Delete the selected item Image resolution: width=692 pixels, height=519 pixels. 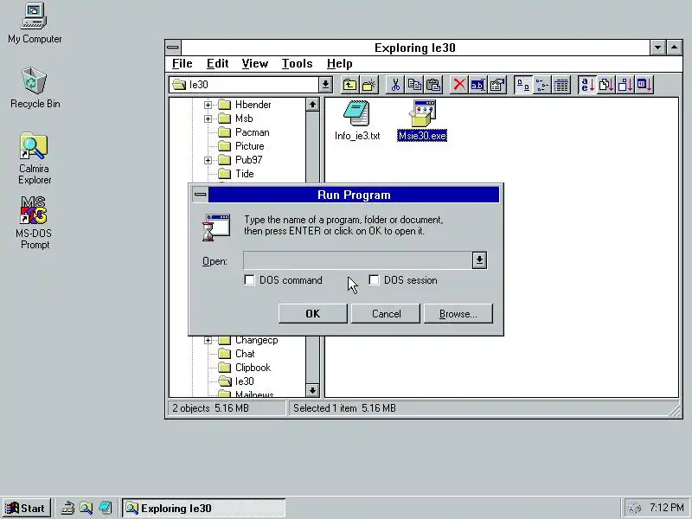(459, 84)
